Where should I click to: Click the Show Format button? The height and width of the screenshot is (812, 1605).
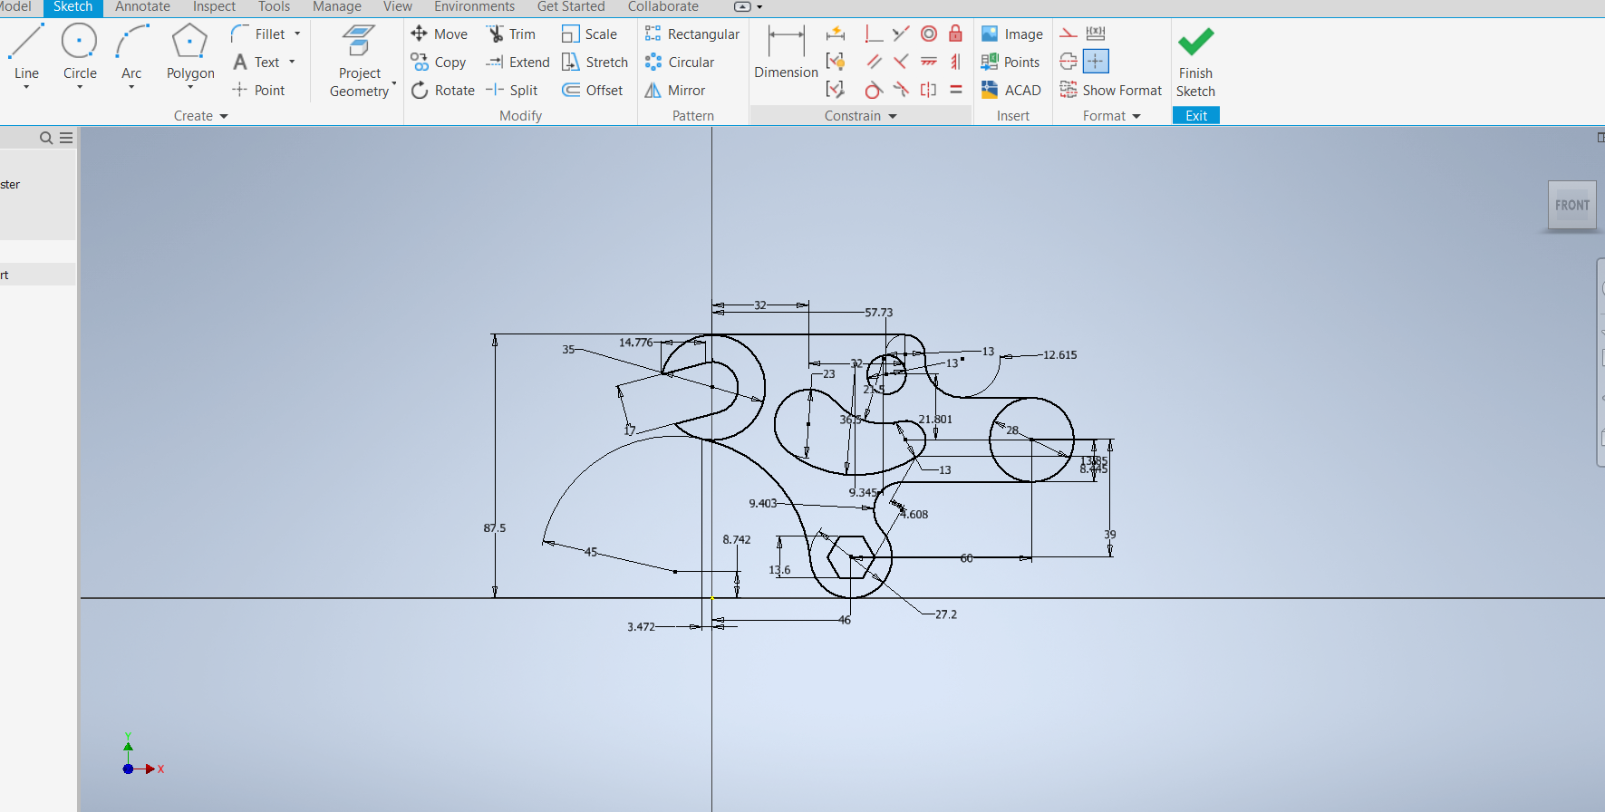[1111, 91]
